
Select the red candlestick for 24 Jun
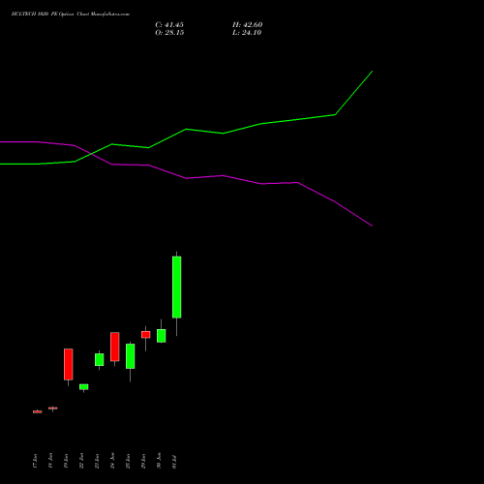(115, 347)
